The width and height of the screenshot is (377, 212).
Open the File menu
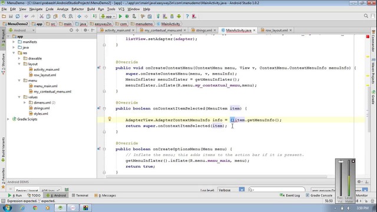pyautogui.click(x=4, y=9)
